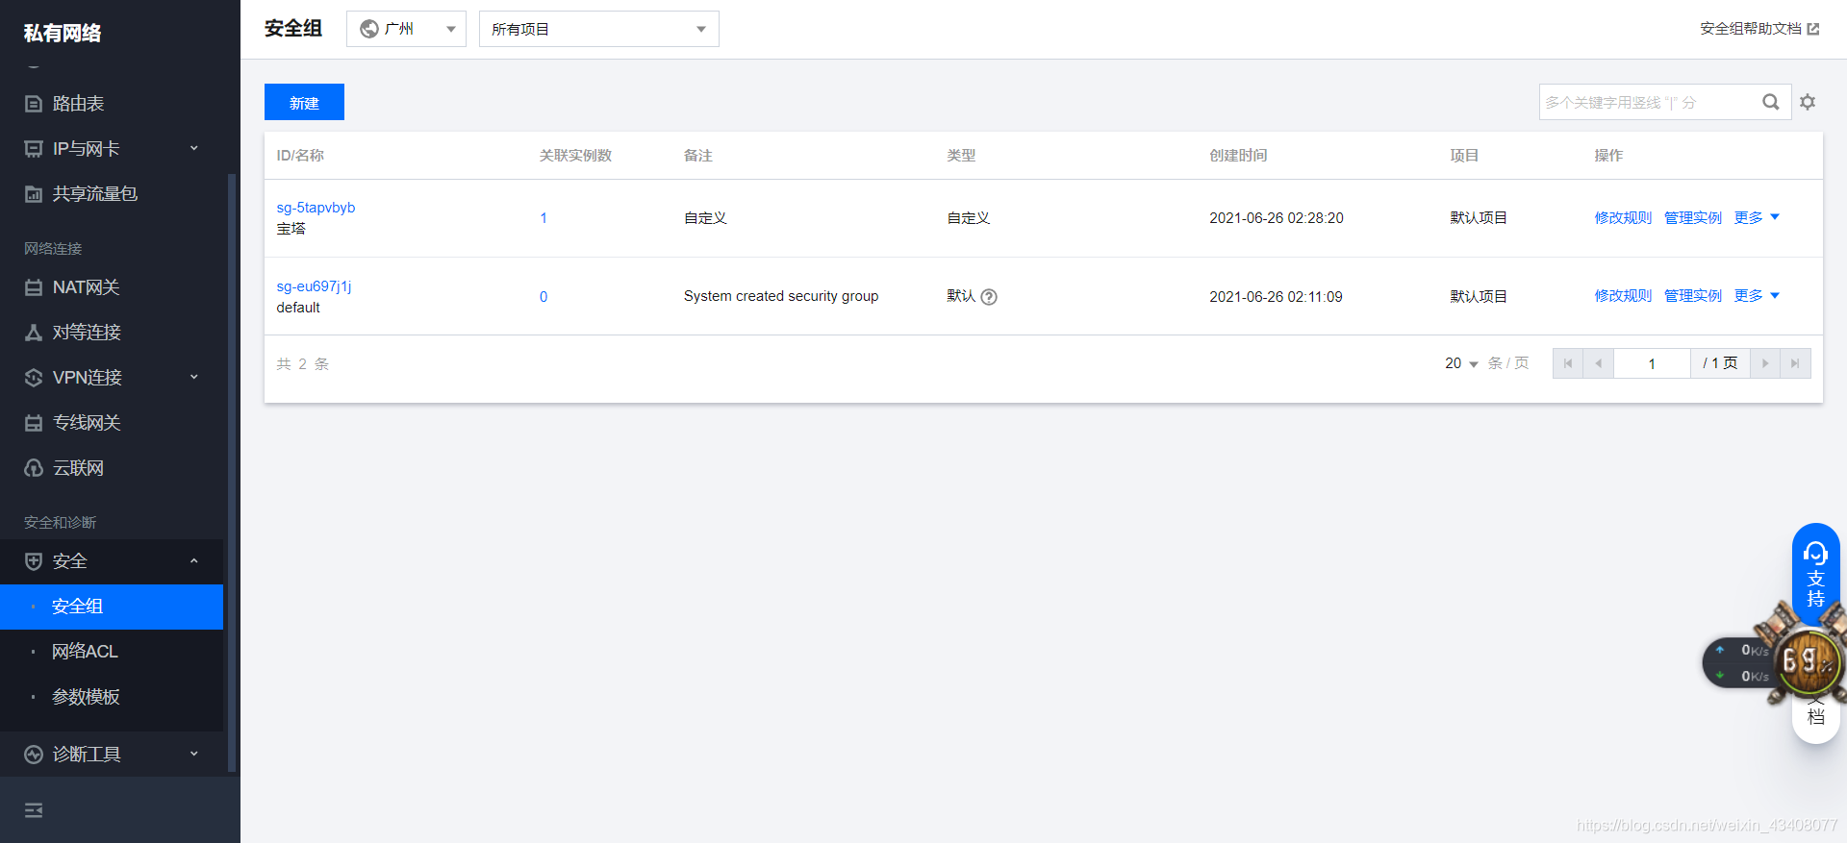The image size is (1847, 843).
Task: Go to previous page in pagination
Action: pos(1599,363)
